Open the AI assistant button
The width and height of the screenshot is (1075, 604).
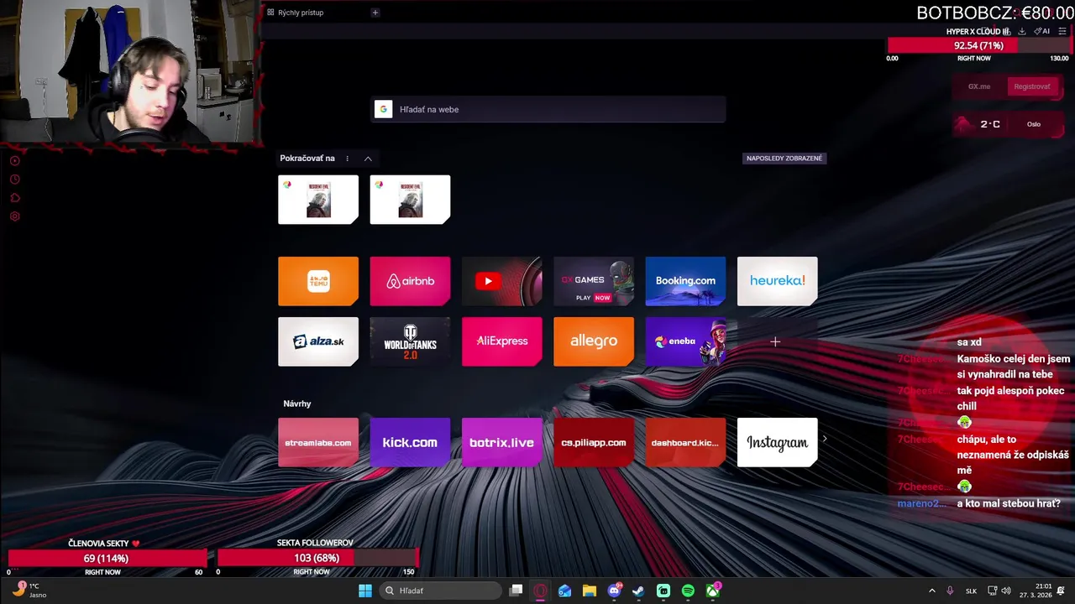(1042, 31)
